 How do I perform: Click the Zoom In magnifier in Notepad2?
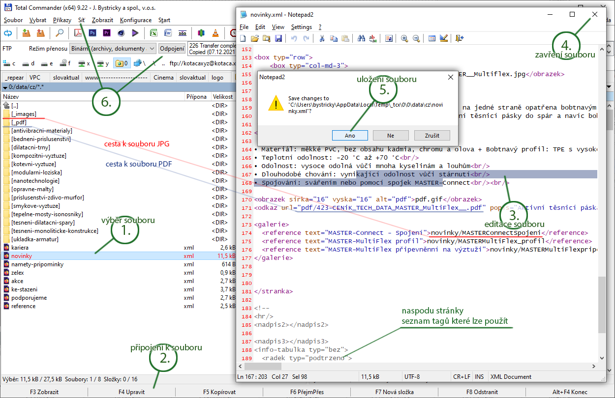coord(404,38)
